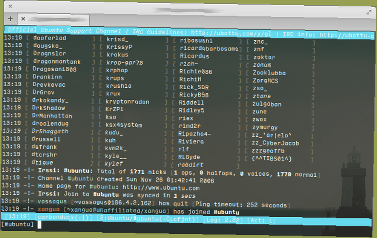Screen dimensions: 377x238
Task: Open the ubottu.com IRC Guidelines link
Action: [231, 33]
